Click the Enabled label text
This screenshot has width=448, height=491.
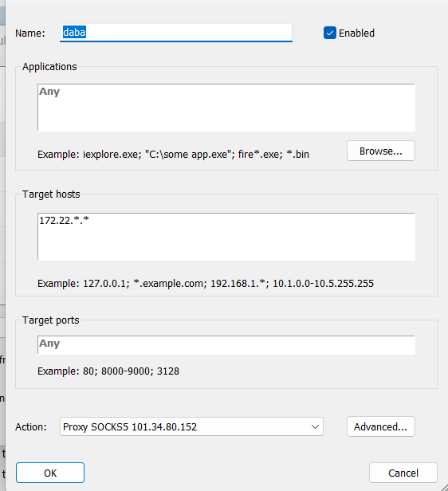(356, 33)
